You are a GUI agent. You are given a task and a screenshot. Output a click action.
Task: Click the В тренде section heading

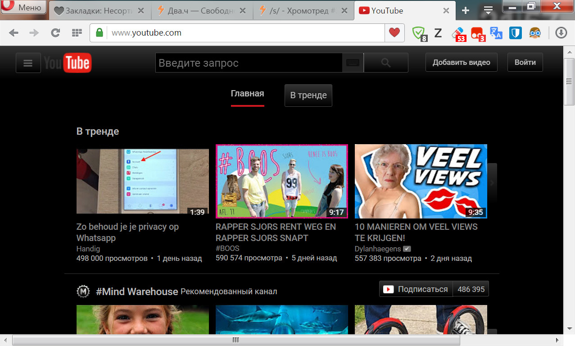[98, 132]
